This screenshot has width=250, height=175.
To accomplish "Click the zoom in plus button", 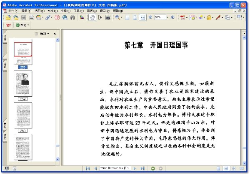I will [172, 17].
